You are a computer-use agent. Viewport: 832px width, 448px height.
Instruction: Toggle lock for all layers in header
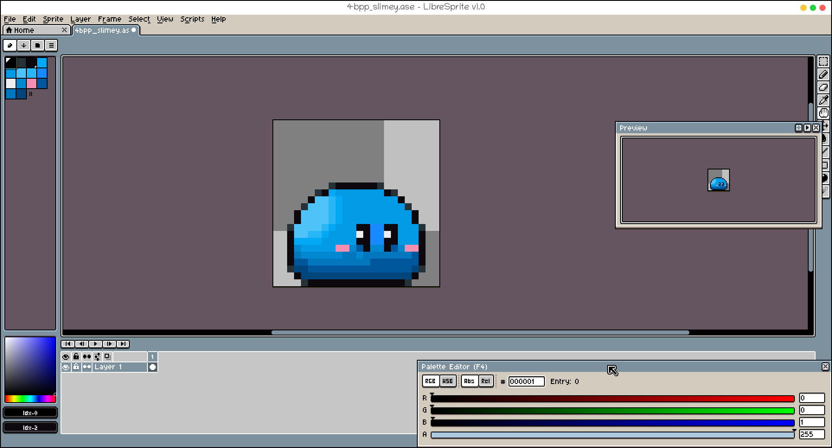[x=76, y=357]
